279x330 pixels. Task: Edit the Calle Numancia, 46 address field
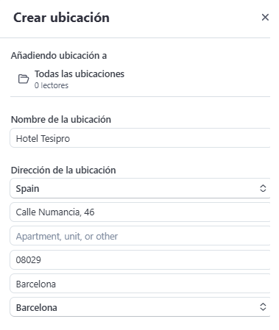coord(140,212)
